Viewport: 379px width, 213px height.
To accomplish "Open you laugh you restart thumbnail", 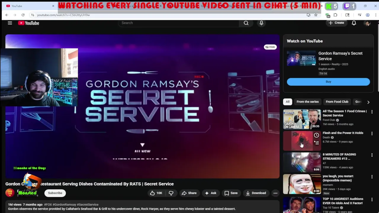I will [x=302, y=184].
